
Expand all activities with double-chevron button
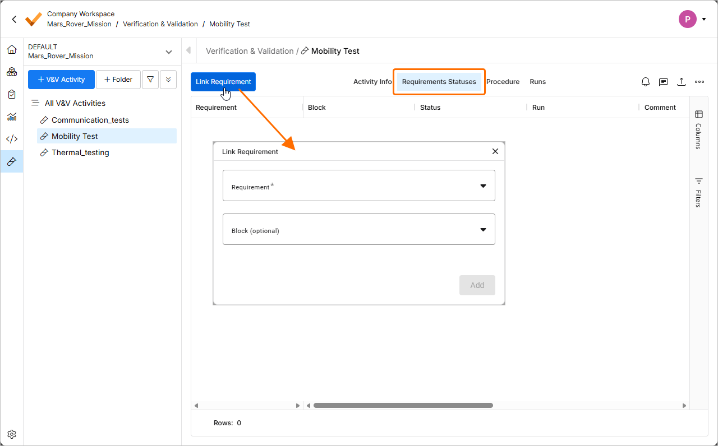[x=168, y=80]
